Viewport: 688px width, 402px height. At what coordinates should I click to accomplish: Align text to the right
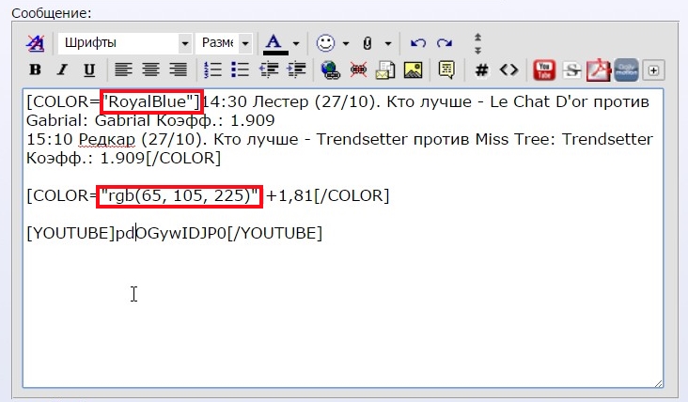[x=179, y=70]
